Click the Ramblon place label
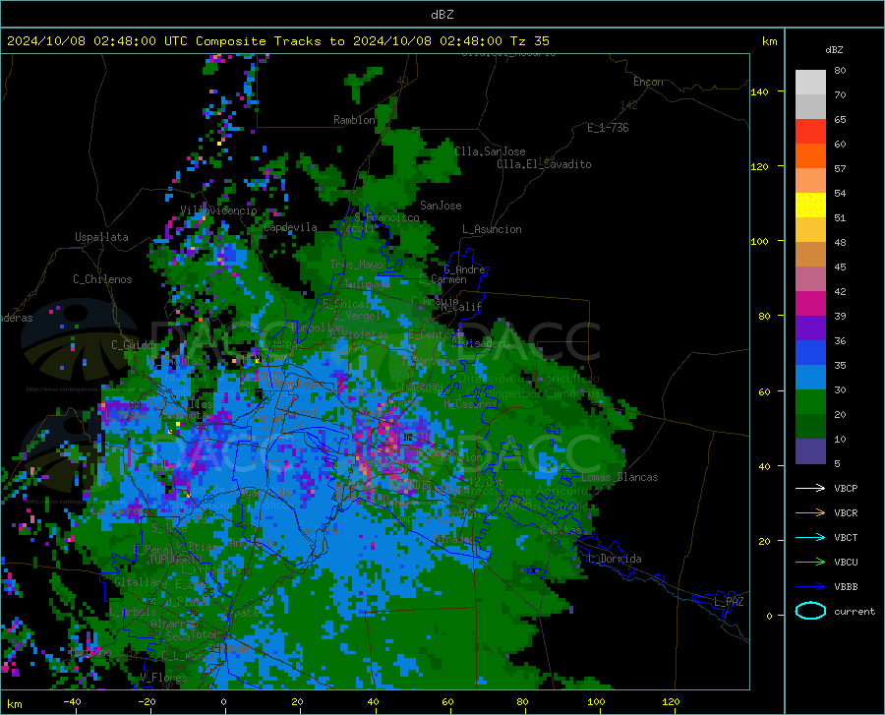Viewport: 885px width, 715px height. (x=354, y=120)
